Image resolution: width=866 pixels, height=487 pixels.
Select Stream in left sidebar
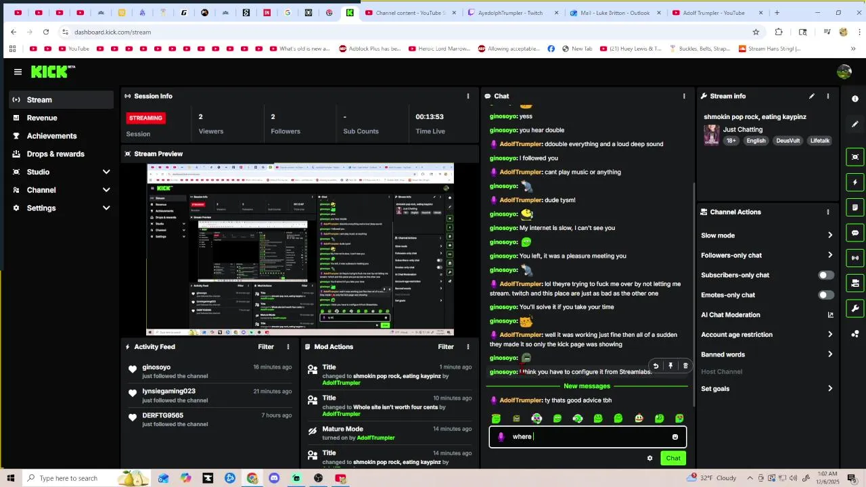62,99
